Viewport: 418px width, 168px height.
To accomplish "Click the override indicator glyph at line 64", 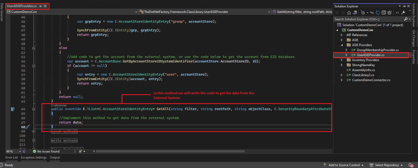I will tap(13, 109).
